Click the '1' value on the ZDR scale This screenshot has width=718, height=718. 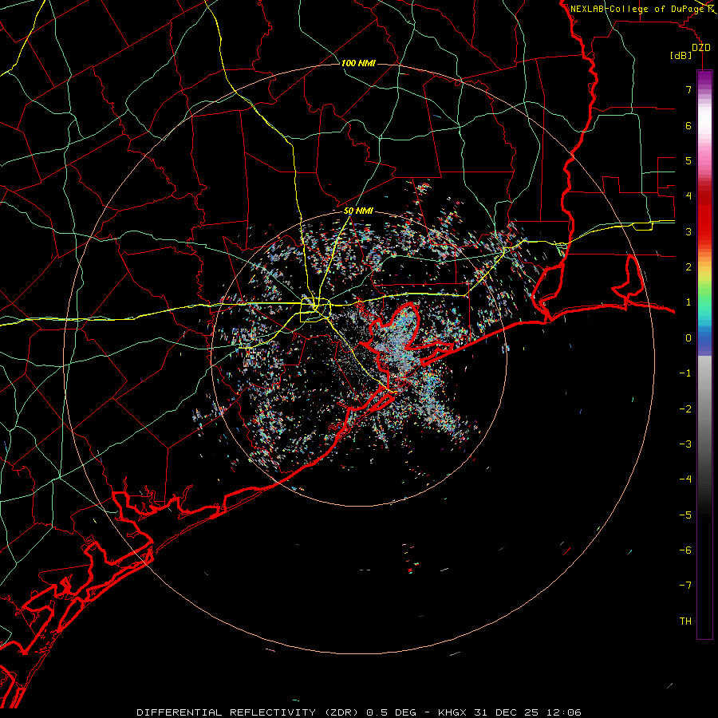click(688, 302)
